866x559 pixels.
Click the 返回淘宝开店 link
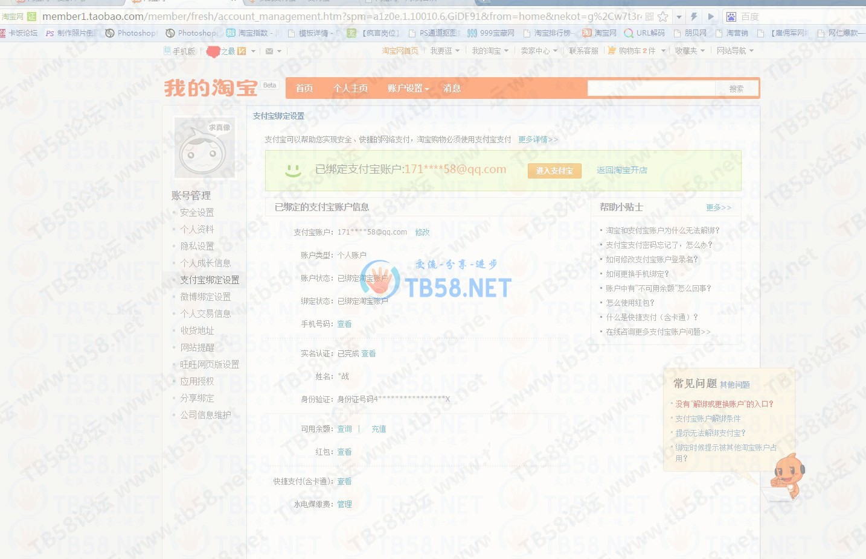coord(622,170)
